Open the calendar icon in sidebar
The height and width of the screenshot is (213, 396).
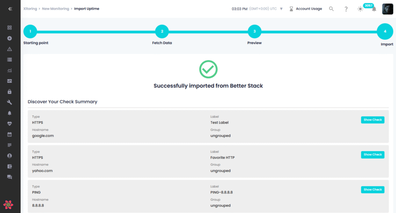click(x=10, y=134)
